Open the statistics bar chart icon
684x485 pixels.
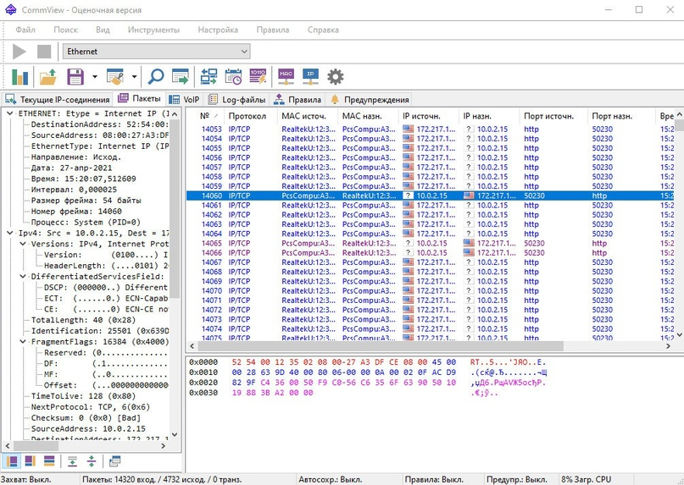click(x=19, y=77)
